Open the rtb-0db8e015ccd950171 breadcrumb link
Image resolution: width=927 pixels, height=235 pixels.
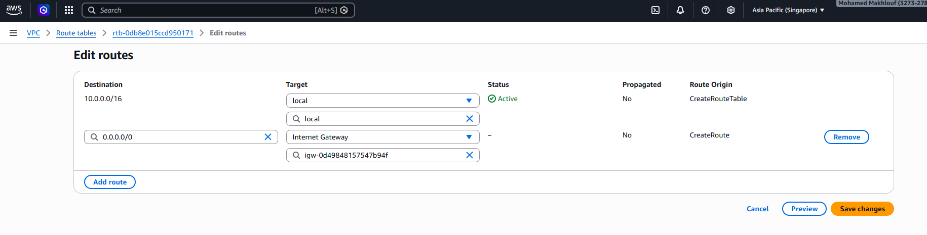[x=153, y=33]
